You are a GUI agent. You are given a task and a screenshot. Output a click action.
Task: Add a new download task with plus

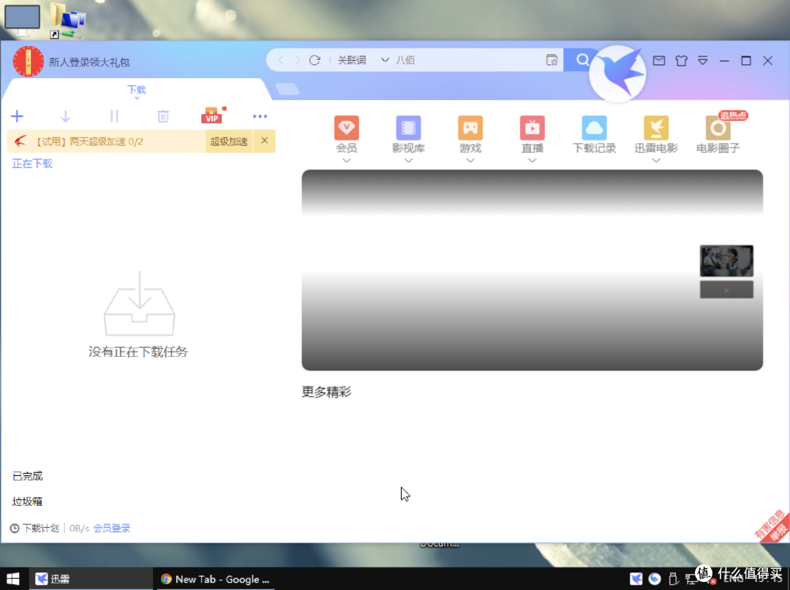pyautogui.click(x=17, y=116)
